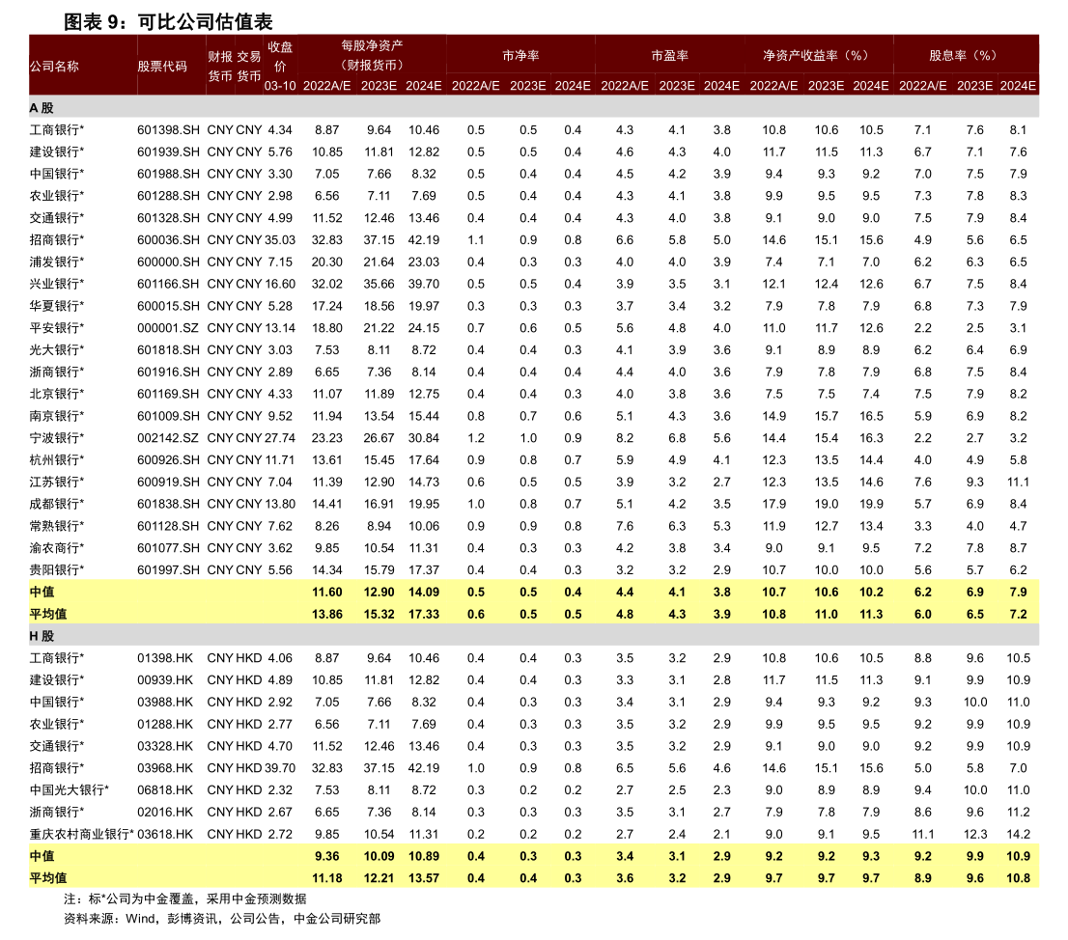The height and width of the screenshot is (940, 1068).
Task: Select the 财报货币 header cell
Action: pos(220,66)
